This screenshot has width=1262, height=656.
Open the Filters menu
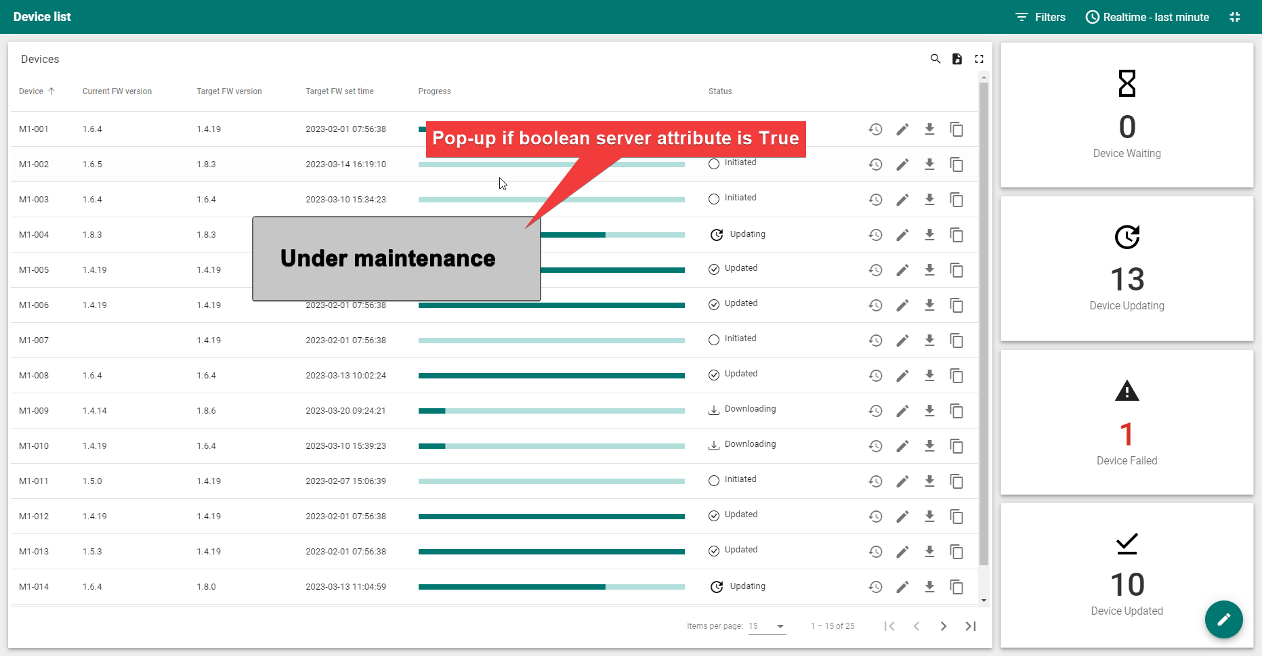point(1040,17)
